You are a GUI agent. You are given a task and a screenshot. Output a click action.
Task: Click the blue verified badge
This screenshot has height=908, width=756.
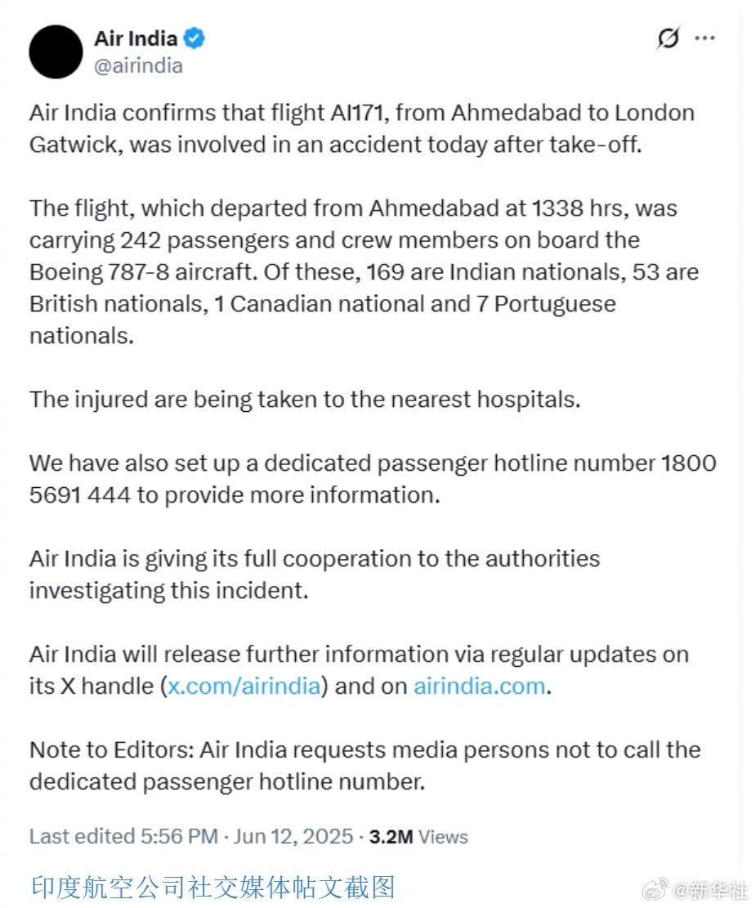pyautogui.click(x=194, y=38)
